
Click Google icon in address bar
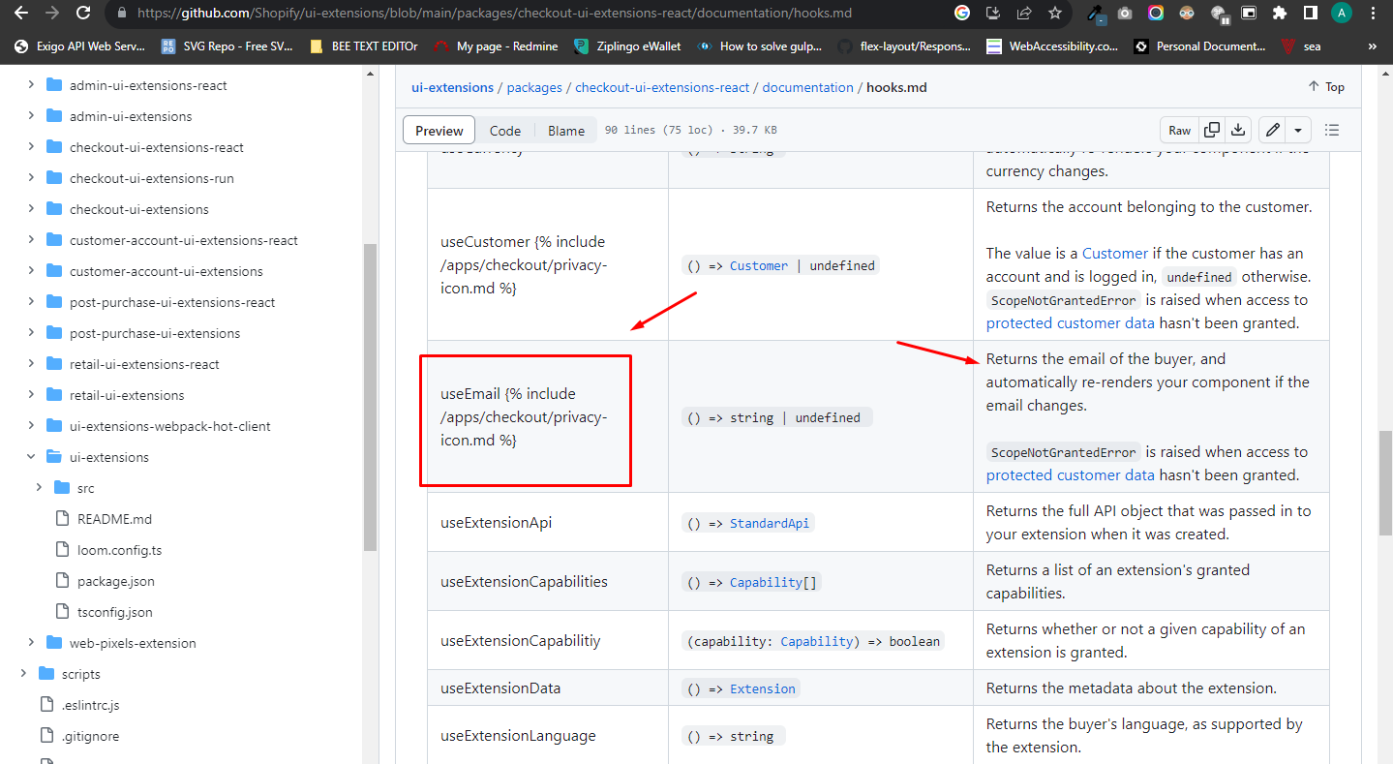click(x=961, y=14)
